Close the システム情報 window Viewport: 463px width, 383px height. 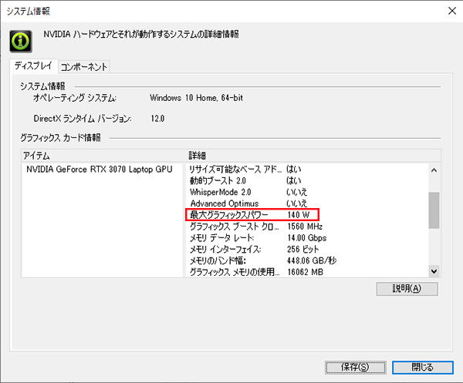[451, 11]
